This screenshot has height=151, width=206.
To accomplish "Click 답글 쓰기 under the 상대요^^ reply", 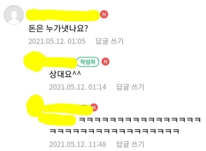I will [x=130, y=87].
